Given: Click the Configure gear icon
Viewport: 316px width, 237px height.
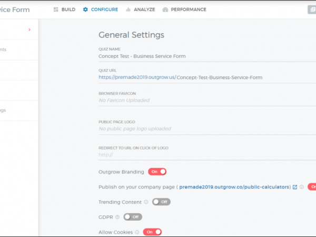Looking at the screenshot, I should coord(86,9).
